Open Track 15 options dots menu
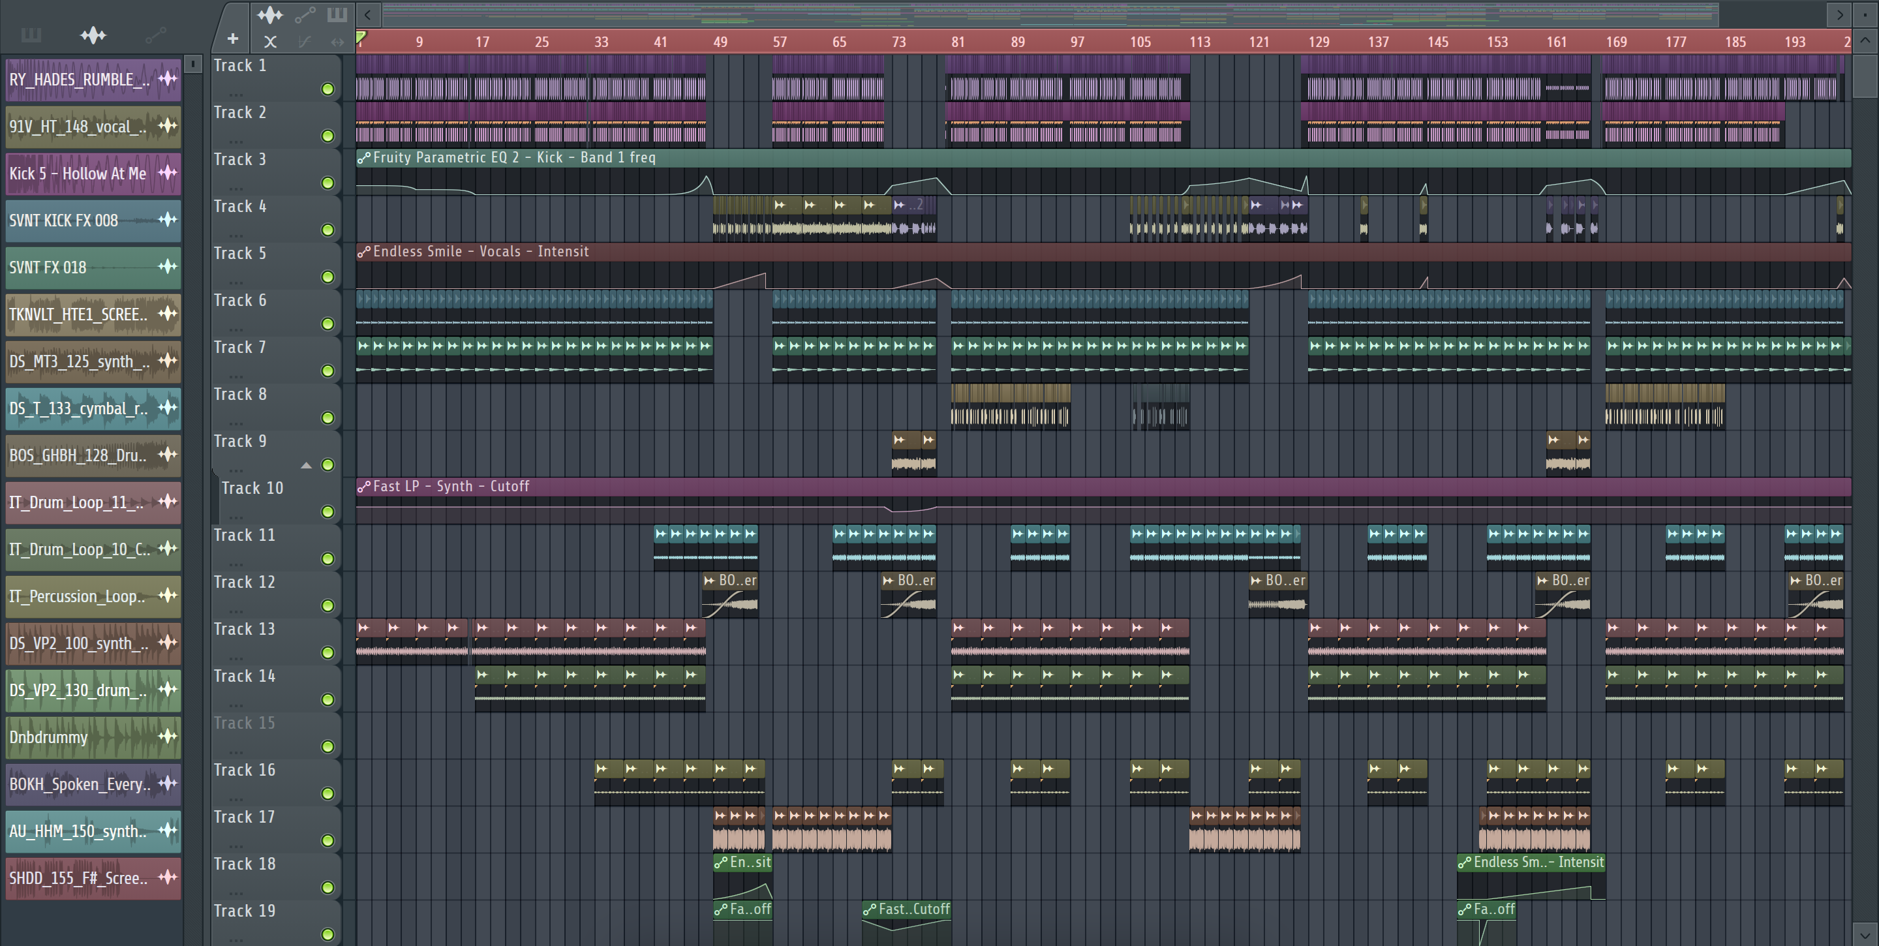Viewport: 1879px width, 946px height. (x=235, y=752)
